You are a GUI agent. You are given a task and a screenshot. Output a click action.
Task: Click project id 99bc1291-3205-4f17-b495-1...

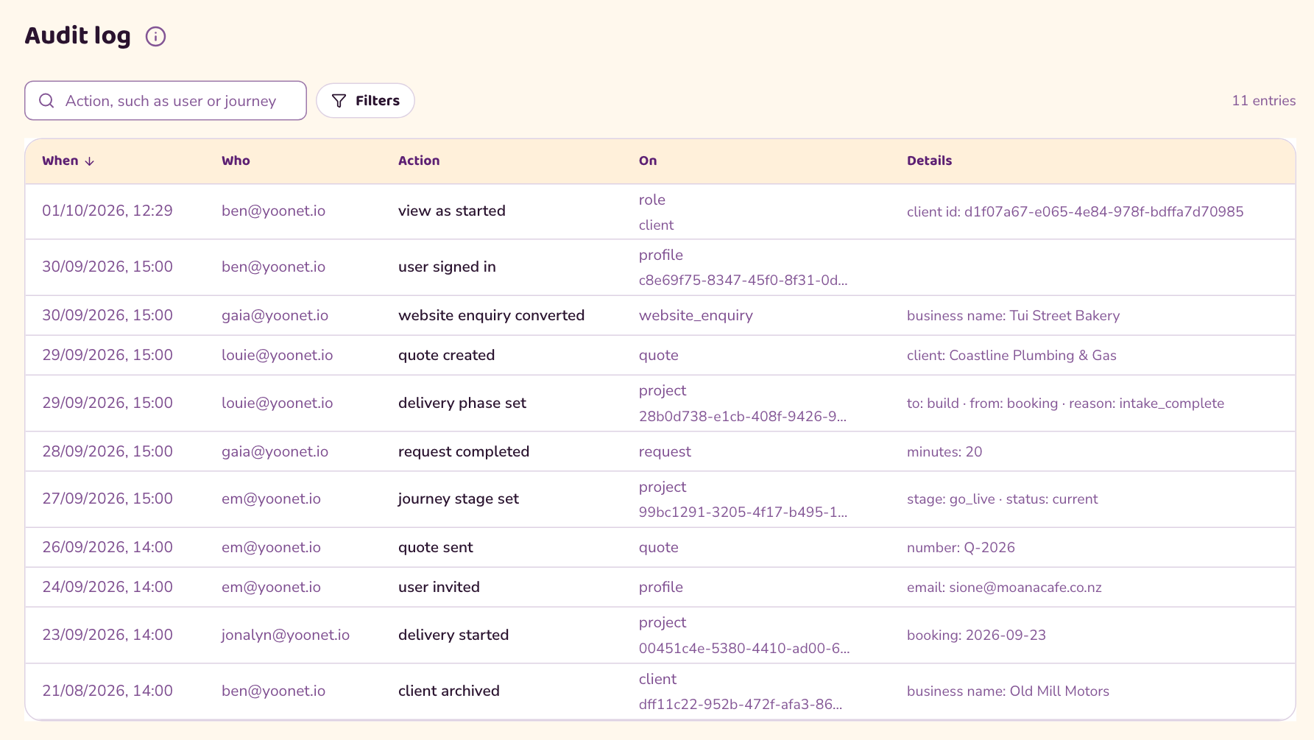pos(743,512)
